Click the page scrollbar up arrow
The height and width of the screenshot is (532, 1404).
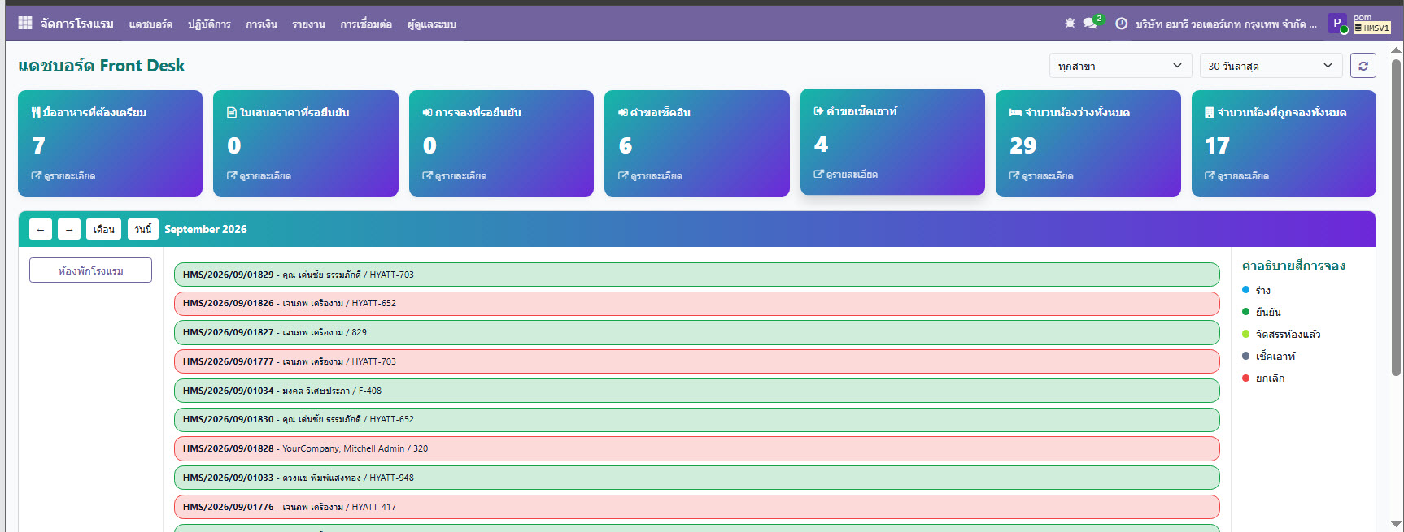point(1397,50)
